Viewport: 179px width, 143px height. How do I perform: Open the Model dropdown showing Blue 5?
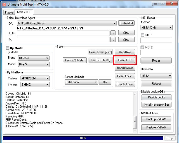(x=34, y=64)
